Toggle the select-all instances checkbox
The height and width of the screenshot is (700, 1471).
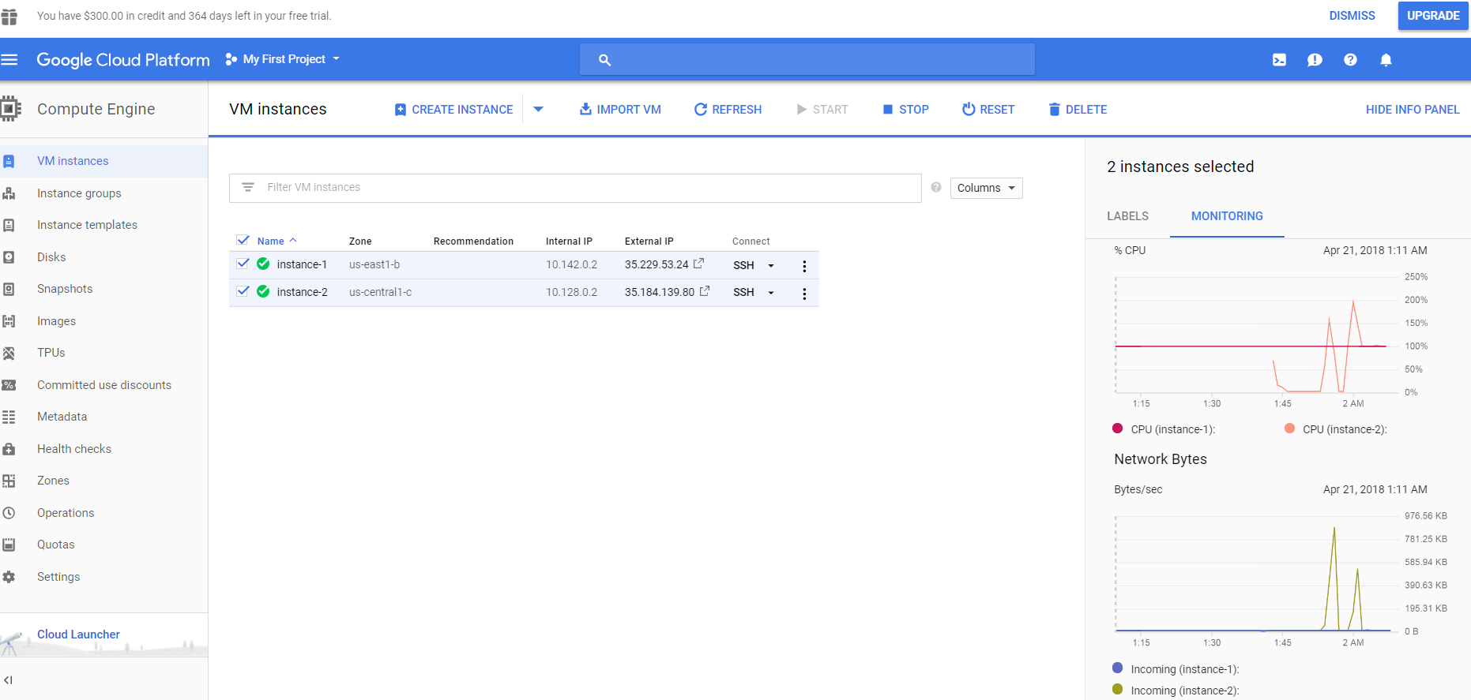(x=243, y=240)
